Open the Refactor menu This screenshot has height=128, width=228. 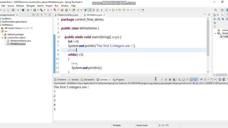[x=20, y=6]
